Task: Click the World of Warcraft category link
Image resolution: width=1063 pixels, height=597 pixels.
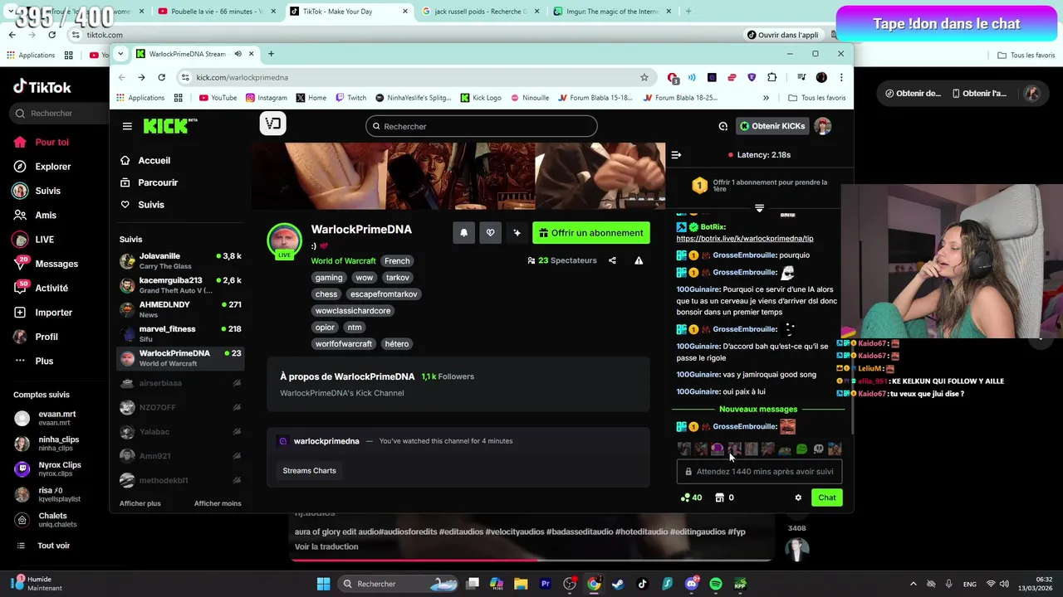Action: 343,261
